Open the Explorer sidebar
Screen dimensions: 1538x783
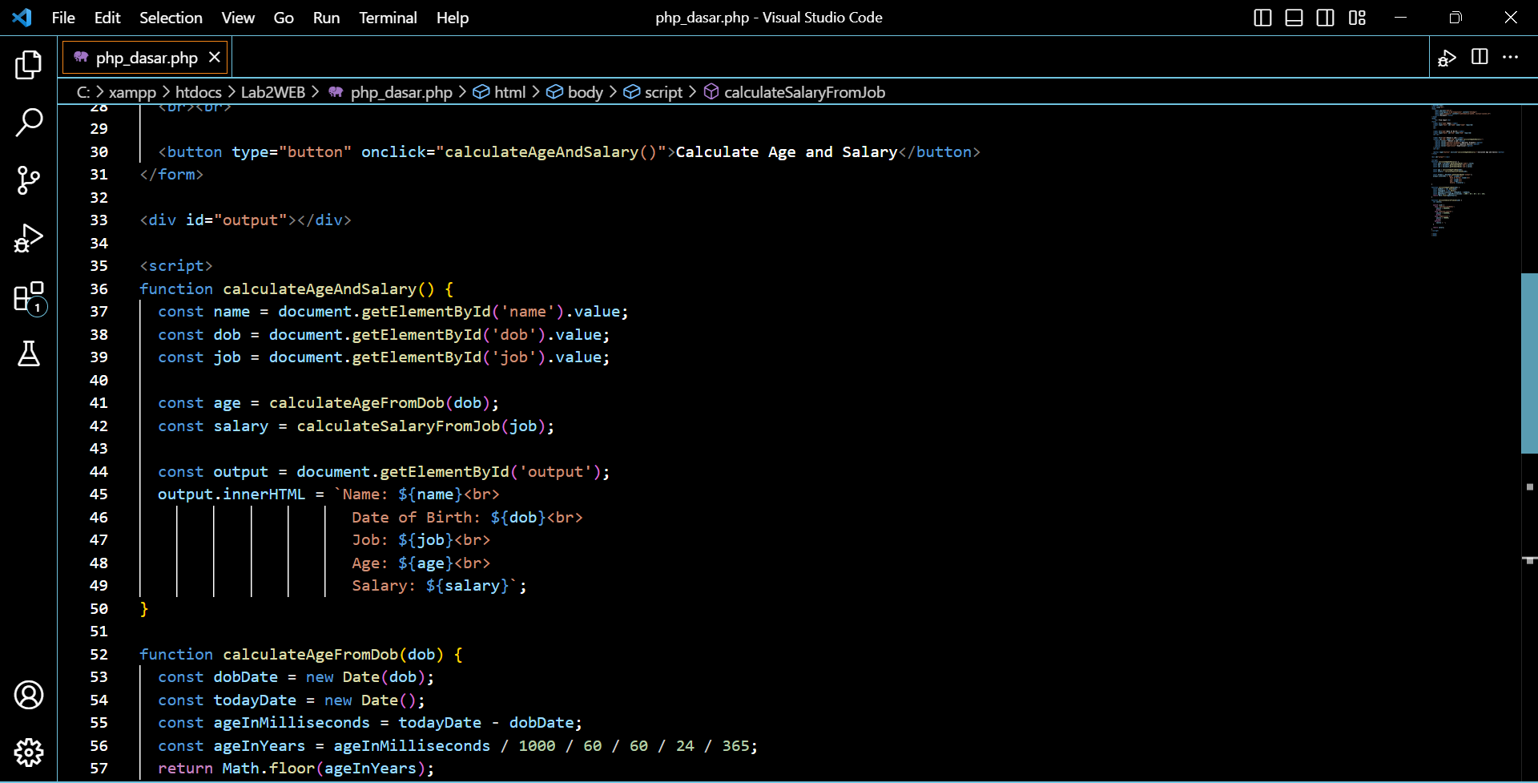click(x=29, y=64)
